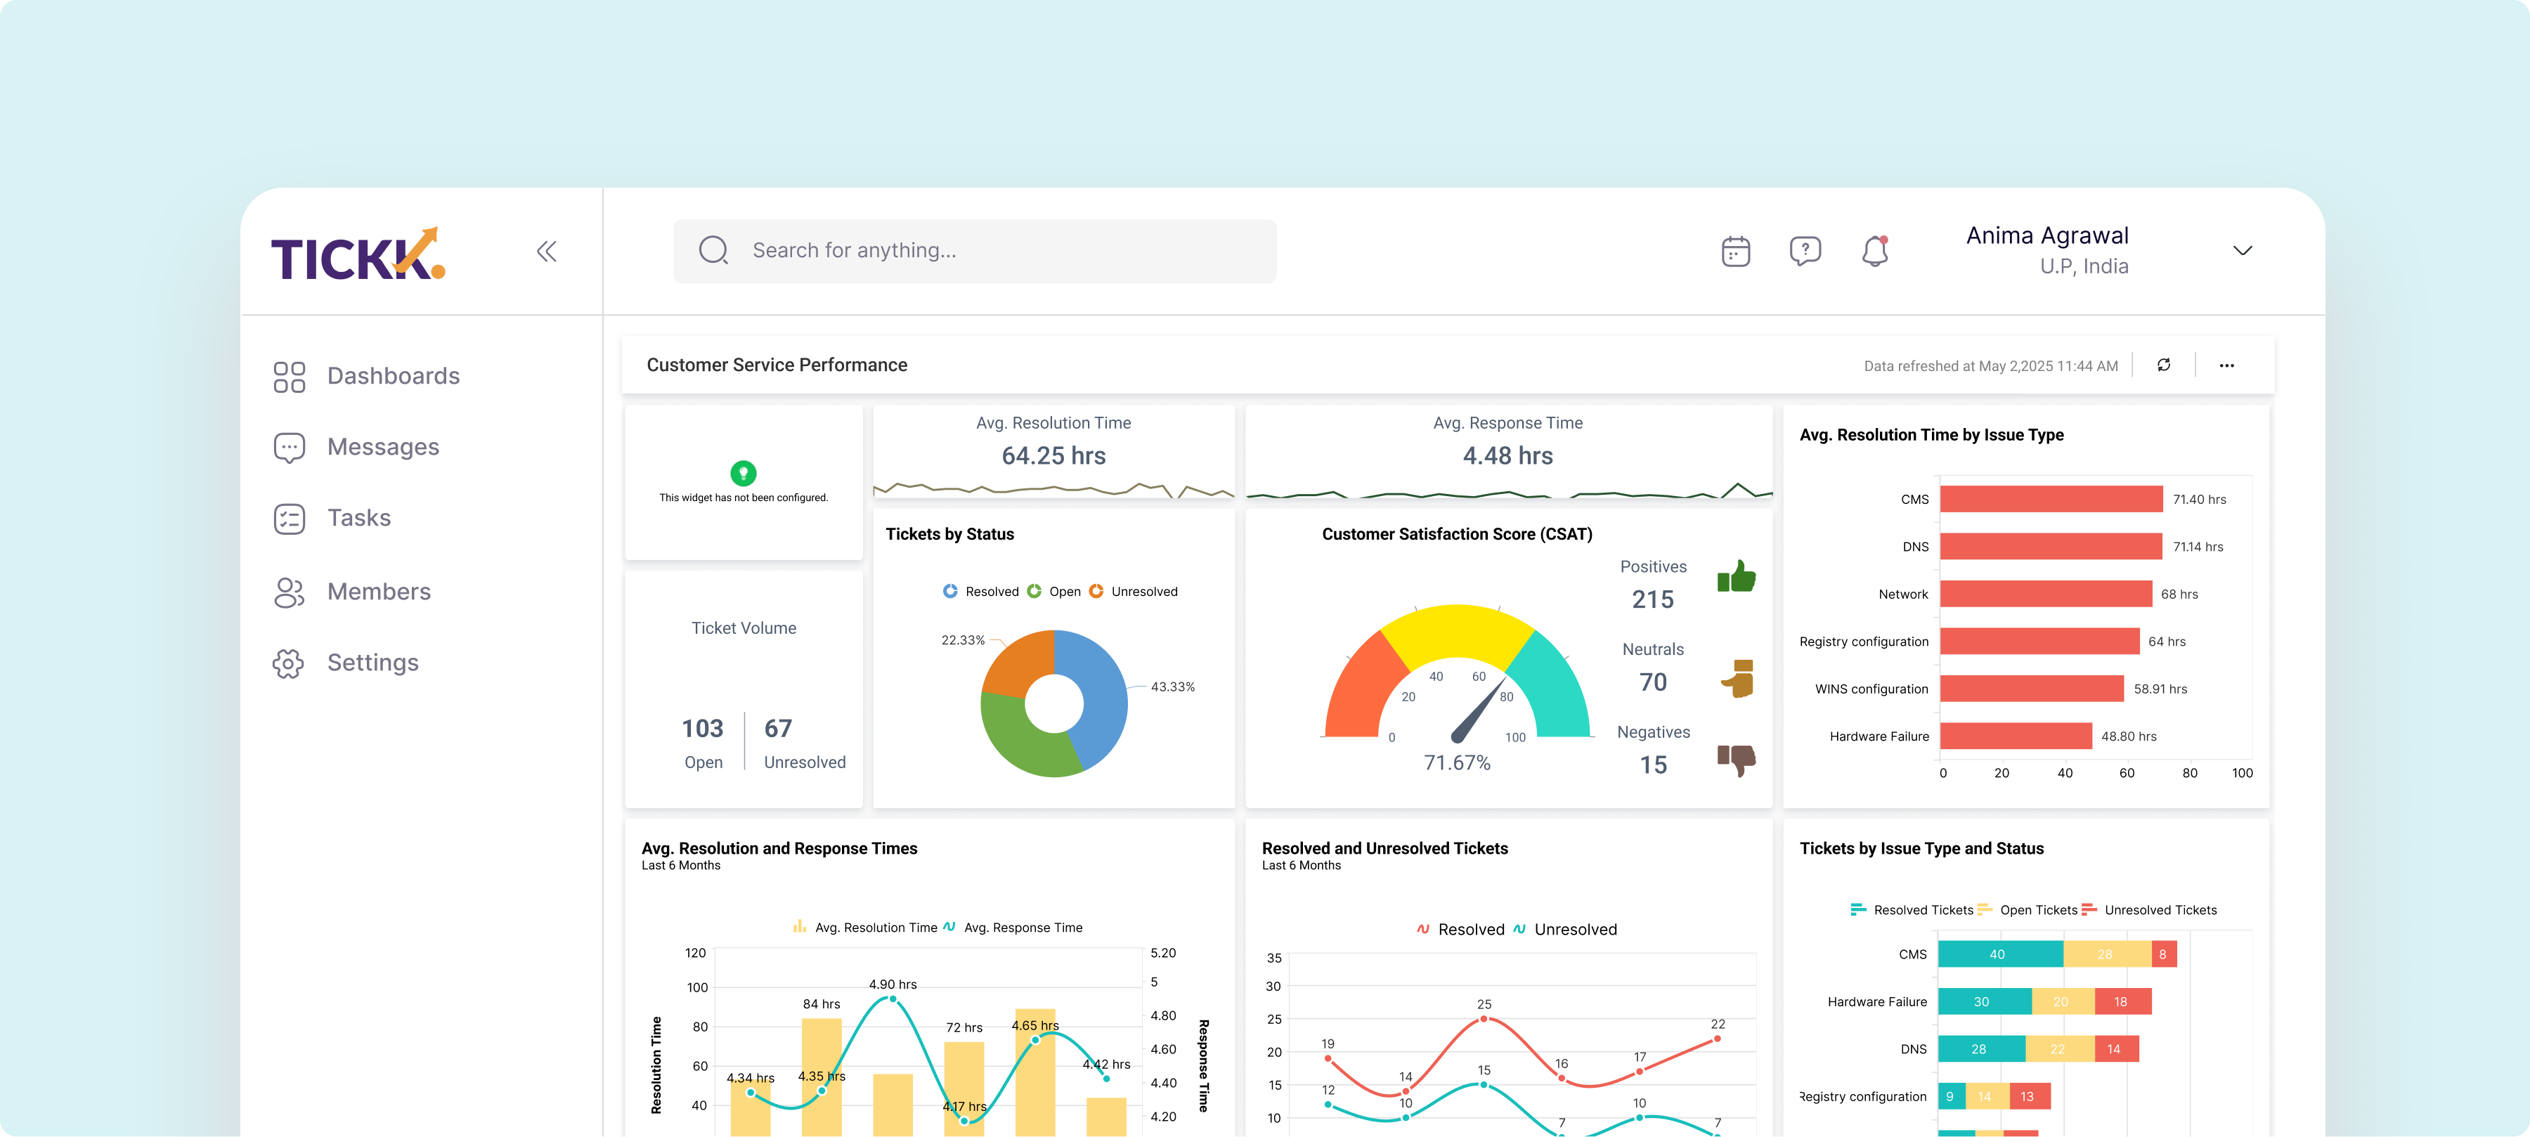The height and width of the screenshot is (1137, 2530).
Task: Click the Messages chat bubble icon
Action: [x=289, y=448]
